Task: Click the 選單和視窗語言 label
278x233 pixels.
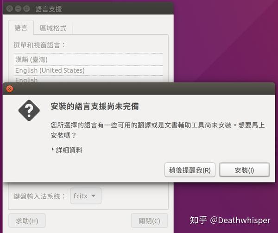Action: point(39,45)
